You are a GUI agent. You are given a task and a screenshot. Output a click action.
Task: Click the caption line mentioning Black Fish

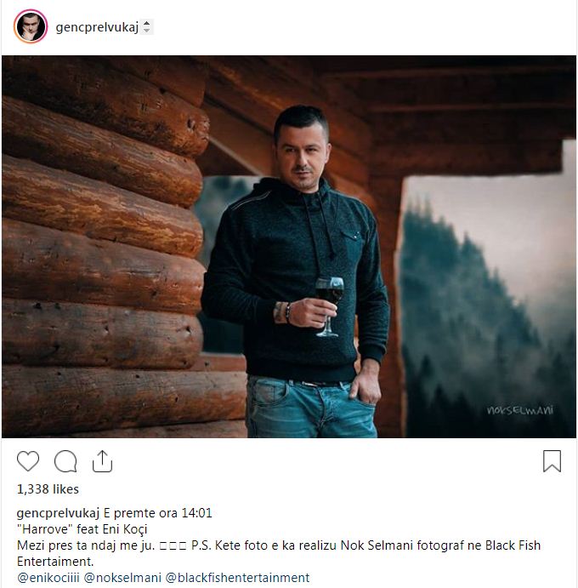(279, 545)
